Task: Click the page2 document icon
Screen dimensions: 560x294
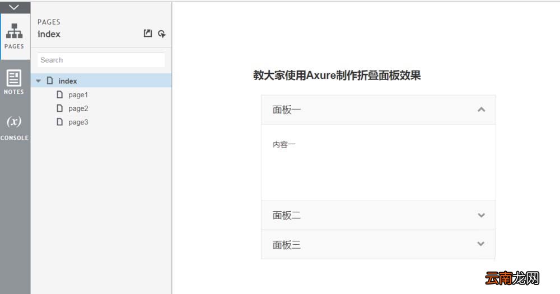Action: pos(60,108)
